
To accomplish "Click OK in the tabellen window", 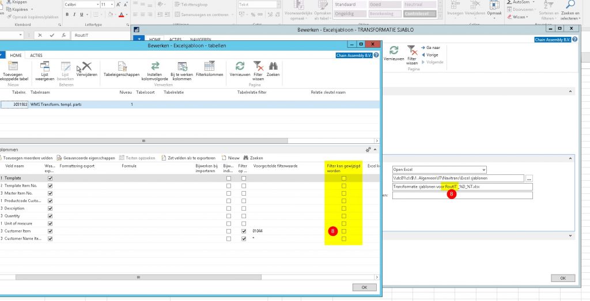I will click(x=364, y=287).
